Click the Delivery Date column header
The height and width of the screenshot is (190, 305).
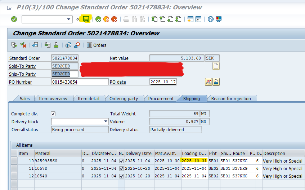click(139, 153)
